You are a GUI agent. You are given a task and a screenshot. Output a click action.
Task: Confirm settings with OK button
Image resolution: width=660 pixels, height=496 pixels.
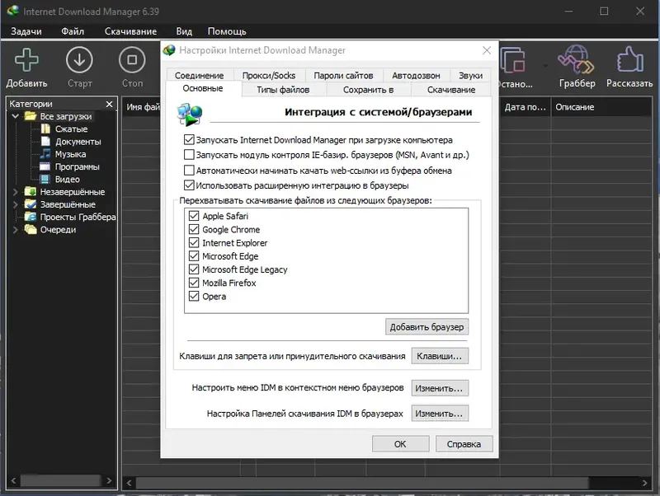tap(400, 444)
